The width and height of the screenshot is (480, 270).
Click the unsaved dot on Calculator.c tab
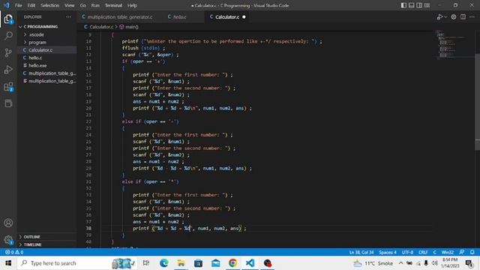coord(244,17)
